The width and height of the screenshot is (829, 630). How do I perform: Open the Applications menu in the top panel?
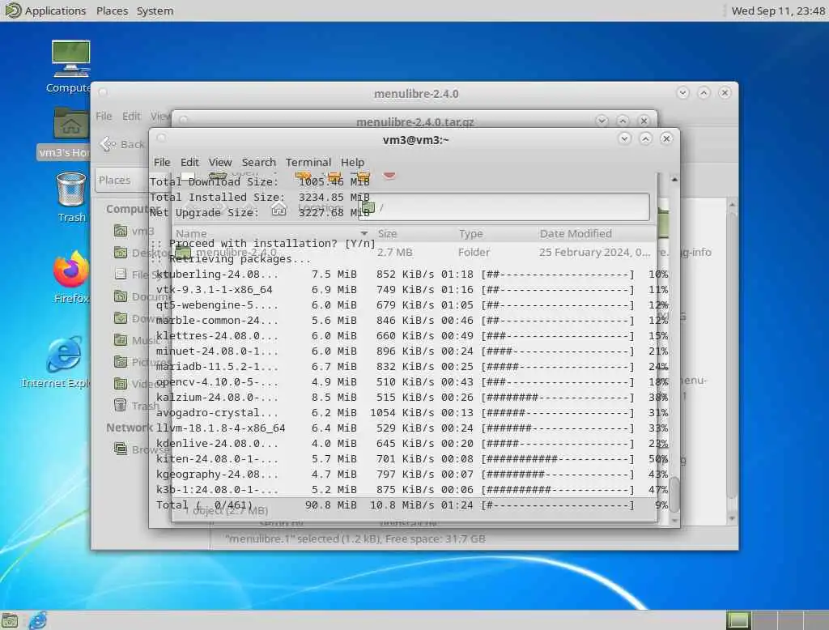55,11
